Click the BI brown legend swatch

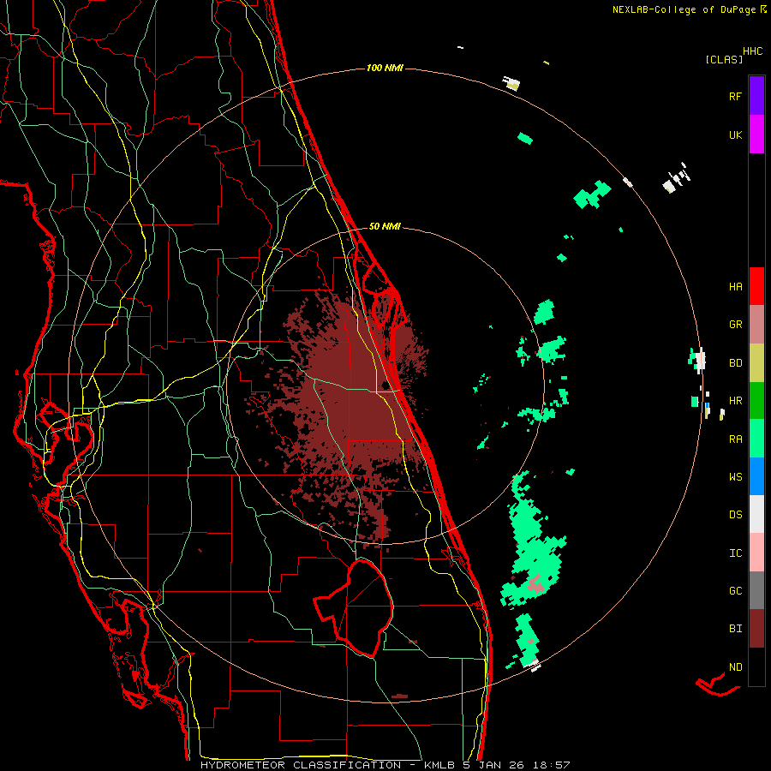756,629
